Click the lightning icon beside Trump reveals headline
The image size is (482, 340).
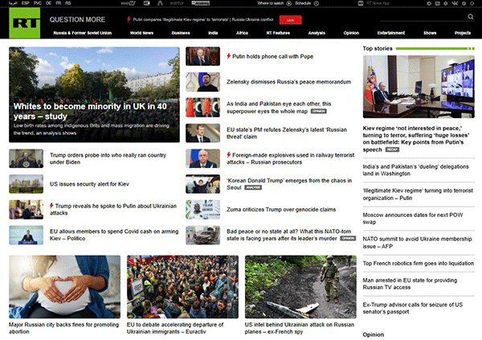(x=51, y=206)
